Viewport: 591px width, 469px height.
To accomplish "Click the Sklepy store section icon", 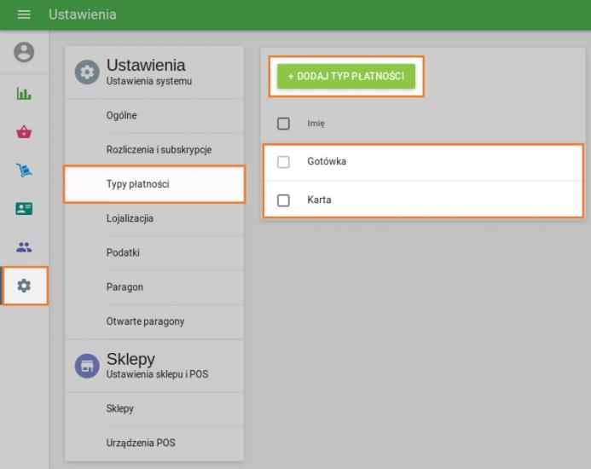I will point(86,366).
